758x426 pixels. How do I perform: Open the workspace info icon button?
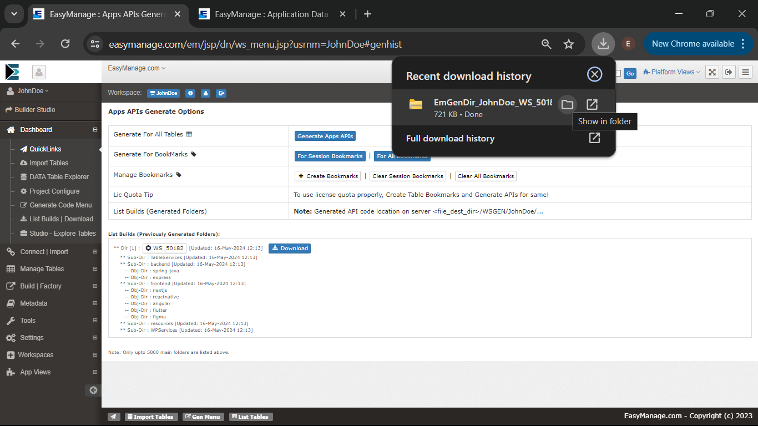[190, 93]
